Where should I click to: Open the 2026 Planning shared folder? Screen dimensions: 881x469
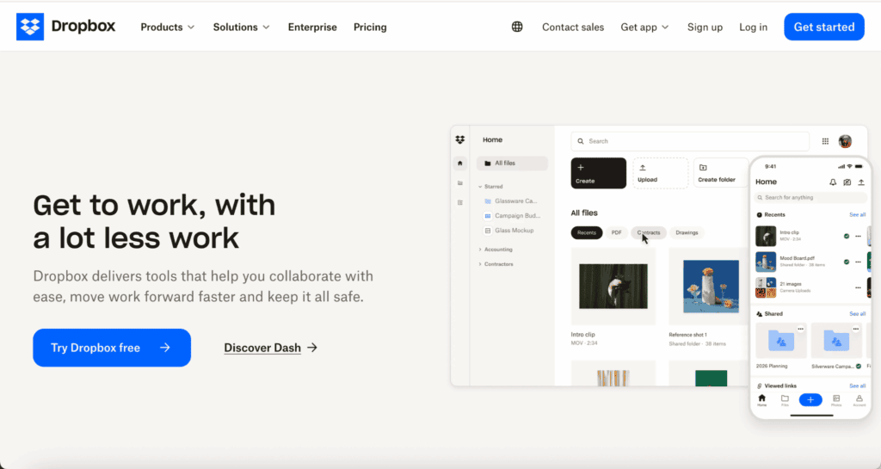[781, 341]
